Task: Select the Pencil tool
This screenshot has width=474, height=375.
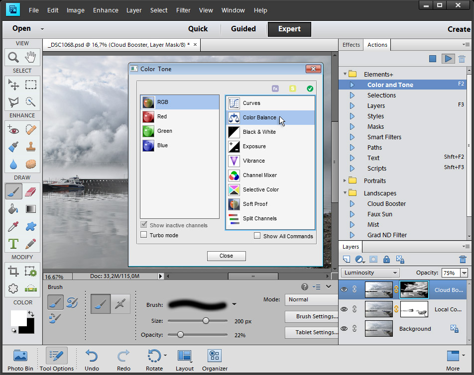Action: (31, 244)
